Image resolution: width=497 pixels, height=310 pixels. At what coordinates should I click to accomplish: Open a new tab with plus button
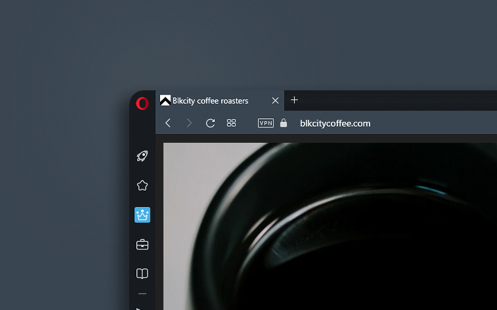tap(294, 100)
